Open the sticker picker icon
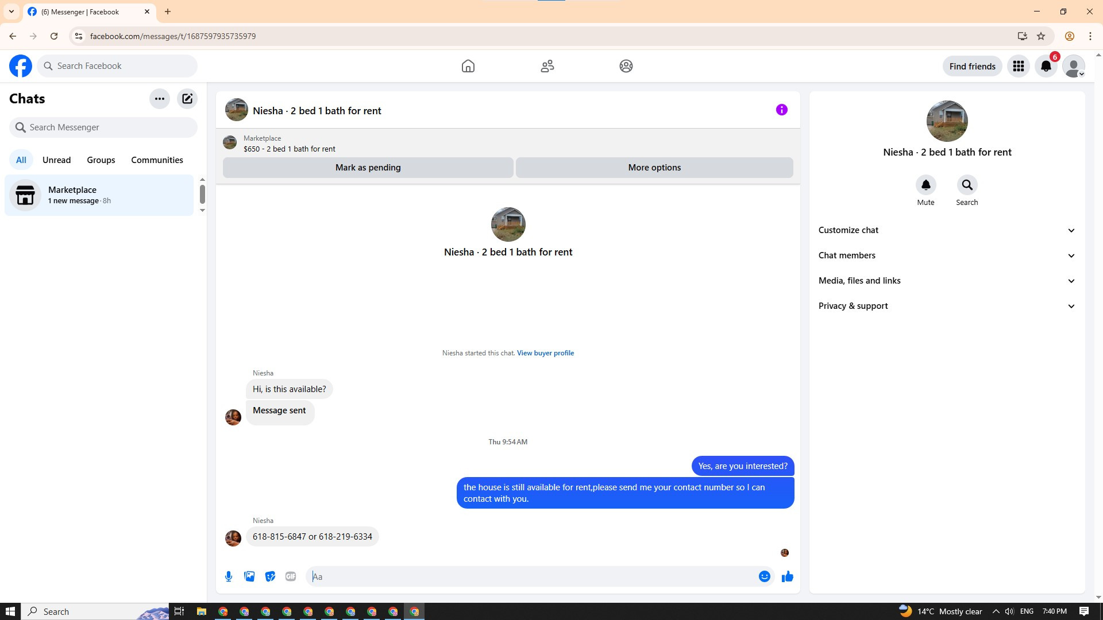1103x620 pixels. tap(270, 576)
